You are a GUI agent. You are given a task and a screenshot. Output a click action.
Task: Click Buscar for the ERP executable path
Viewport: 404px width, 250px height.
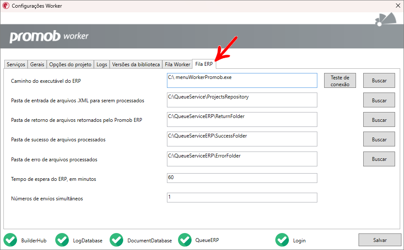[x=379, y=81]
